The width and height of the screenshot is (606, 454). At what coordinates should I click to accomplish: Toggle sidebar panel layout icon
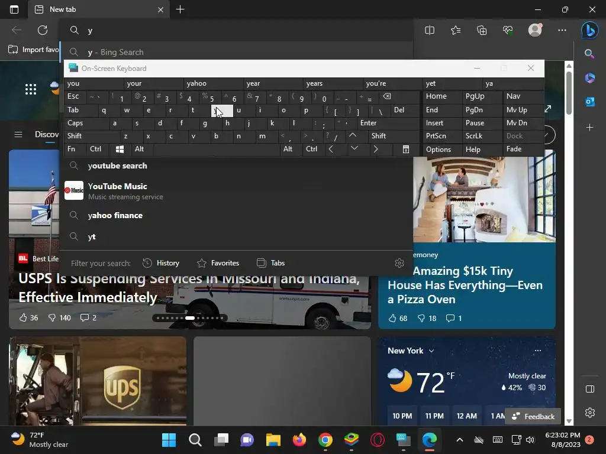pyautogui.click(x=590, y=389)
